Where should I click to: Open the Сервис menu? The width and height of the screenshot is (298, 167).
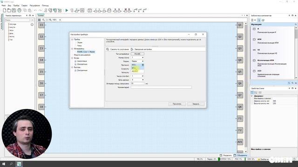[x=24, y=6]
